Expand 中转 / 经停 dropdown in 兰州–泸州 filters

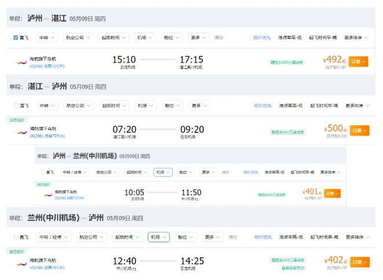(54, 237)
